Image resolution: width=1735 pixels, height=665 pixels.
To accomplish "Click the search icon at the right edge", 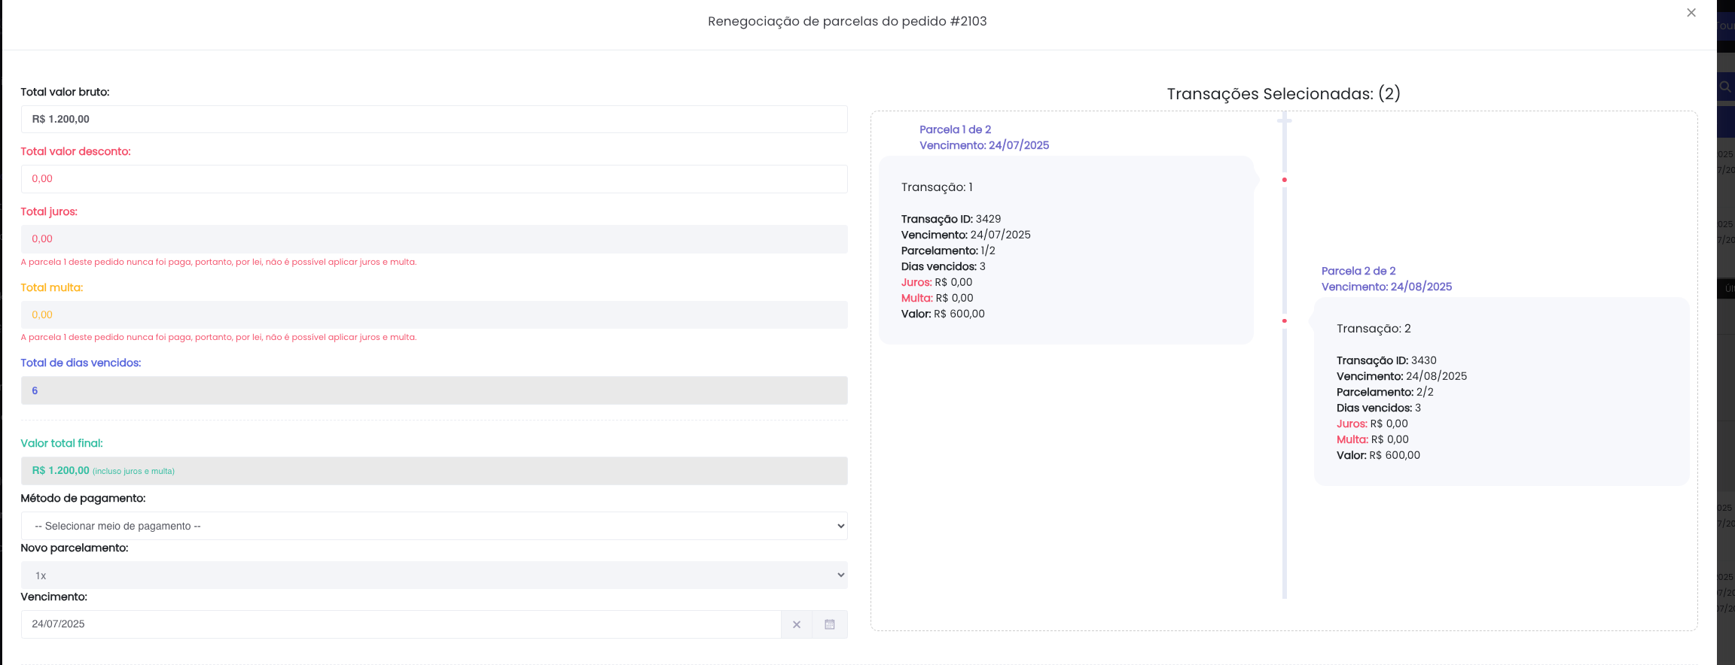I will click(1725, 87).
